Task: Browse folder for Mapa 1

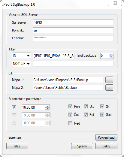Action: (x=109, y=80)
